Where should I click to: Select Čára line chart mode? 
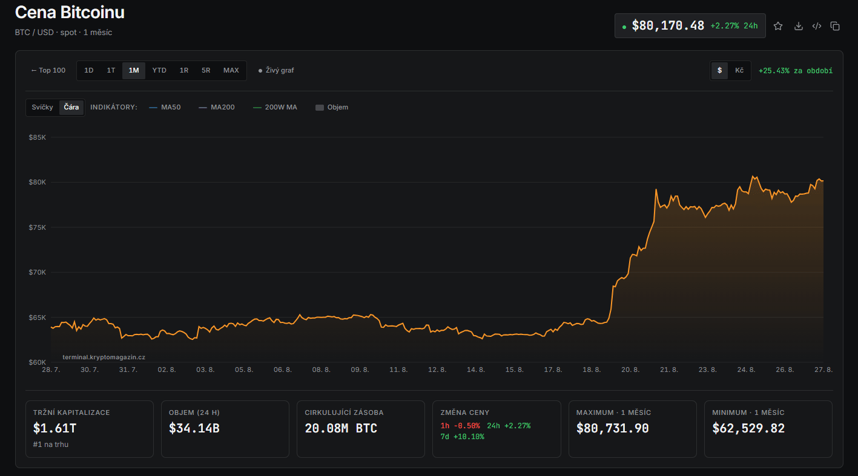(x=71, y=107)
